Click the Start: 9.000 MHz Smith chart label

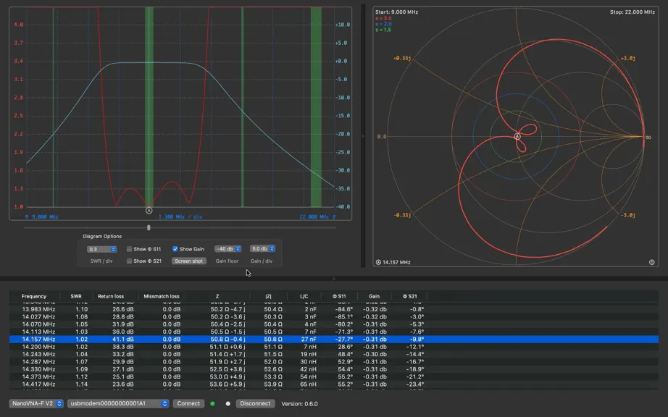pos(396,12)
